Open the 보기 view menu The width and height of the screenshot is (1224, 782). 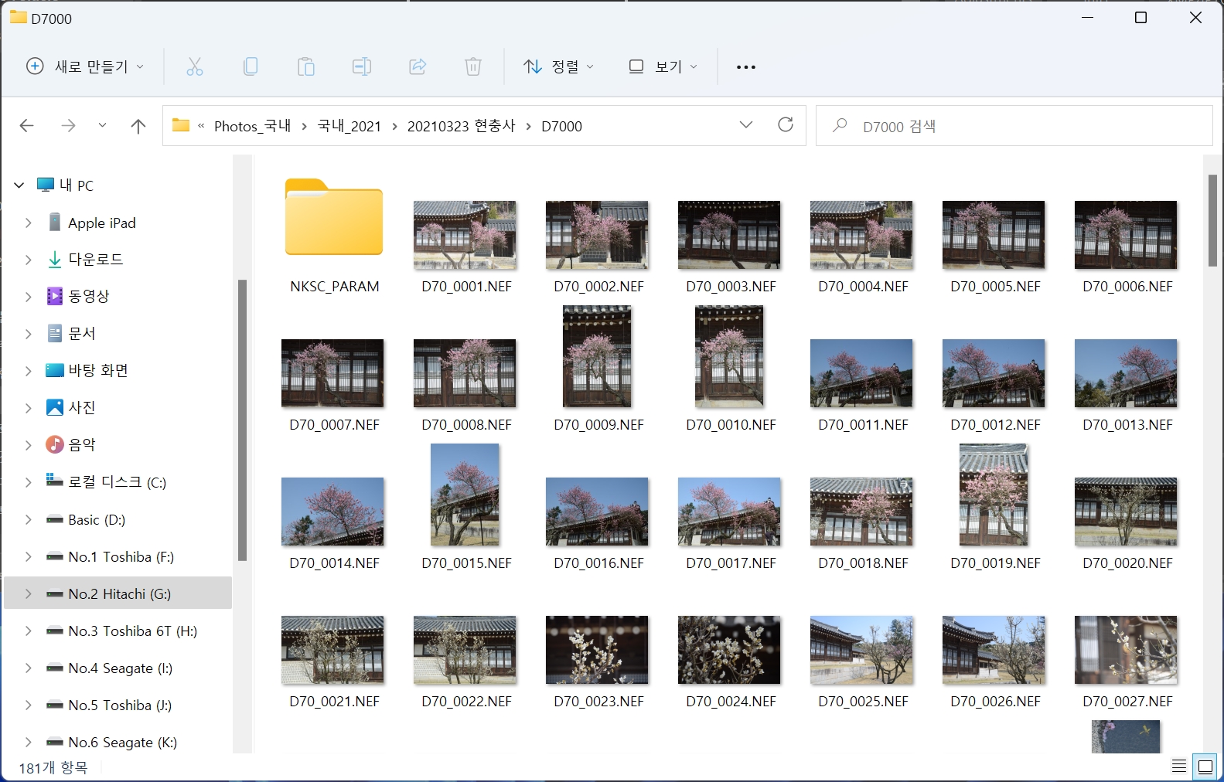pyautogui.click(x=663, y=67)
